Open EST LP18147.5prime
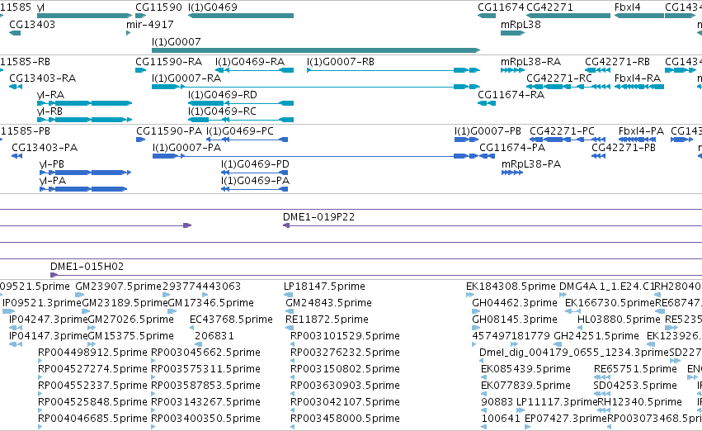This screenshot has width=702, height=431. (x=324, y=287)
